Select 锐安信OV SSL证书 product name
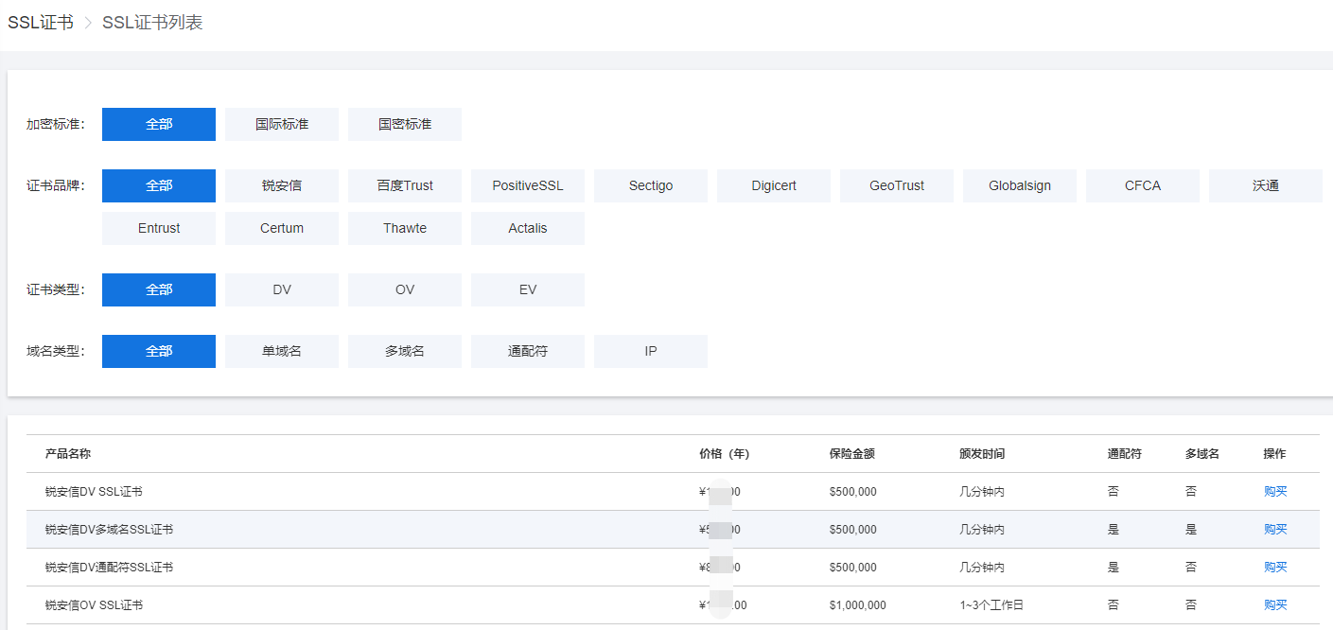Viewport: 1333px width, 630px height. click(94, 605)
